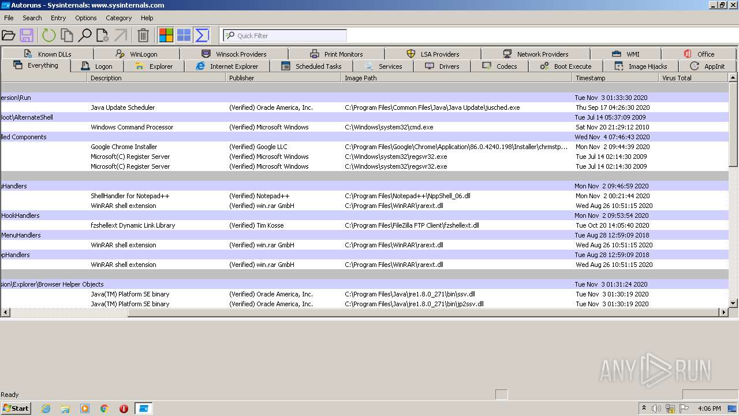Switch to the AppInit tab
Viewport: 739px width, 416px height.
(707, 66)
